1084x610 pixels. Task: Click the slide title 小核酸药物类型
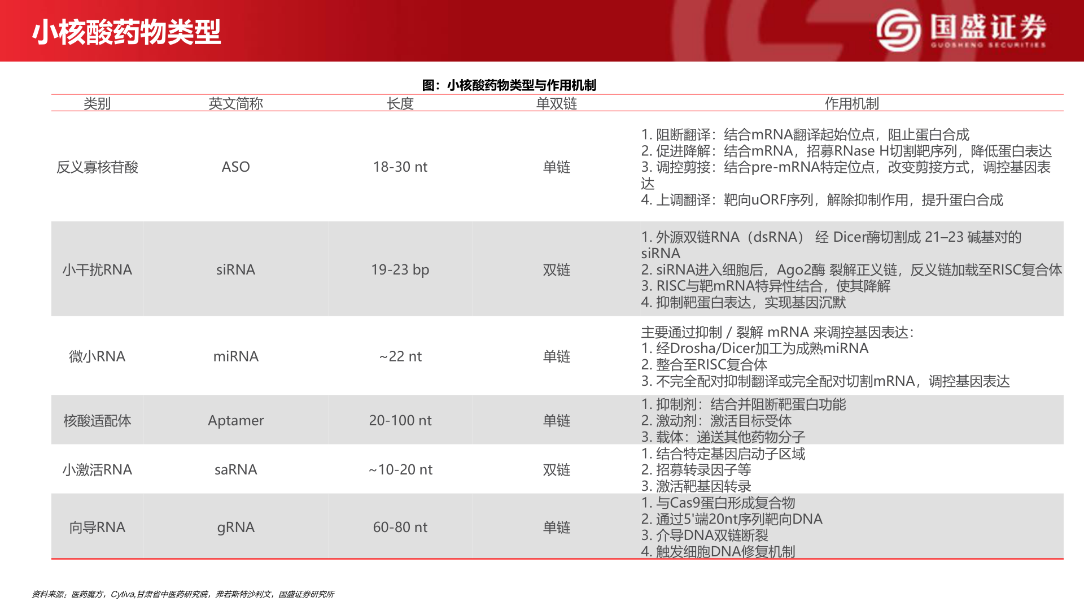(126, 32)
